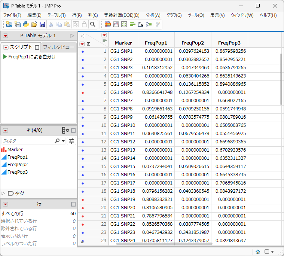Click the Save floppy disk icon
This screenshot has width=284, height=256.
[x=42, y=24]
